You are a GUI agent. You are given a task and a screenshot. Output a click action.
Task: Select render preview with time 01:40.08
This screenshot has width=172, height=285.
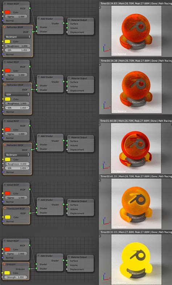(136, 148)
